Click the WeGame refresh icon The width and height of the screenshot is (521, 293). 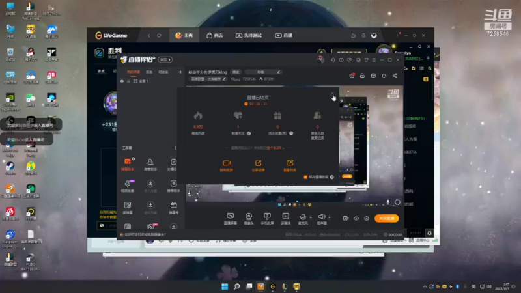pyautogui.click(x=159, y=35)
